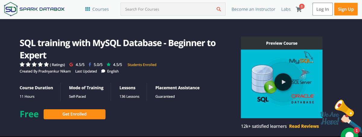Open Become an Instructor link
This screenshot has height=137, width=362.
(x=253, y=9)
